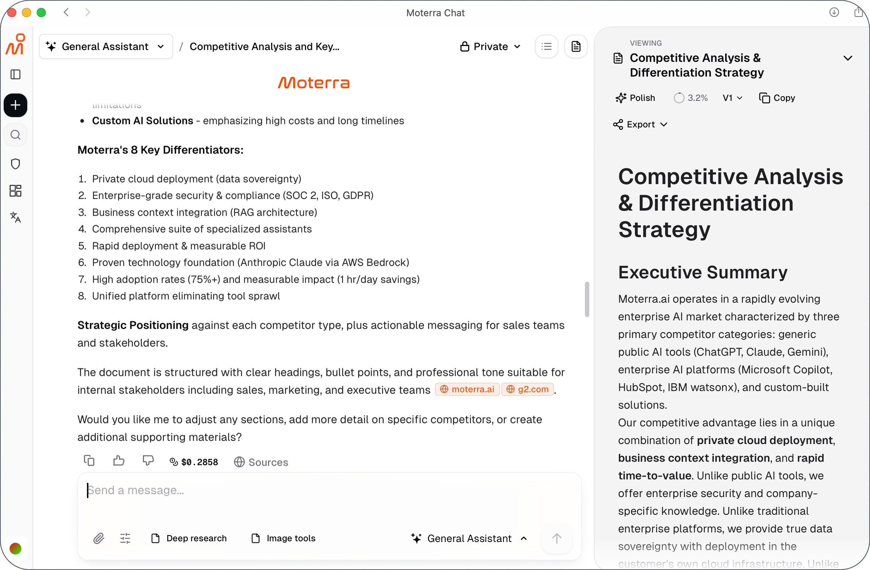Go forward with the right arrow

click(87, 13)
